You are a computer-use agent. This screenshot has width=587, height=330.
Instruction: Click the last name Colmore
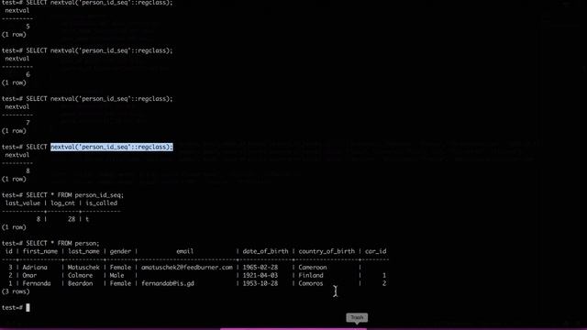[80, 275]
